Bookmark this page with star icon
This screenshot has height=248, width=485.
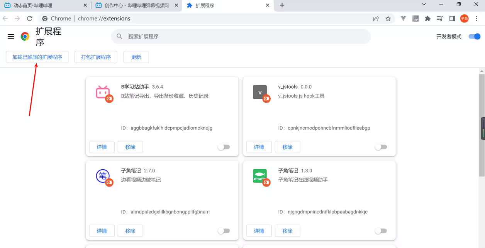tap(388, 19)
